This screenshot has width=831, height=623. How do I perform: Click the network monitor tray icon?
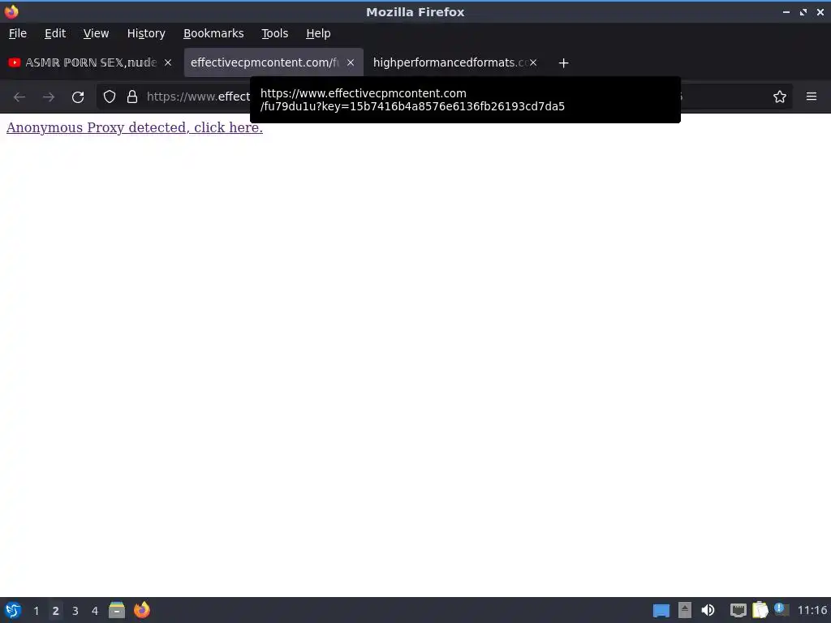[738, 611]
